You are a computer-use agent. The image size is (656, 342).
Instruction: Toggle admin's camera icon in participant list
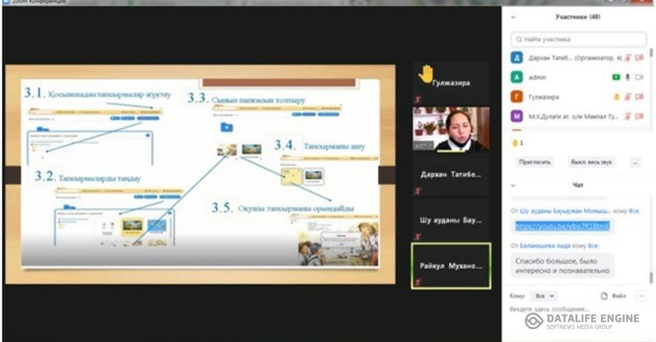[x=640, y=78]
